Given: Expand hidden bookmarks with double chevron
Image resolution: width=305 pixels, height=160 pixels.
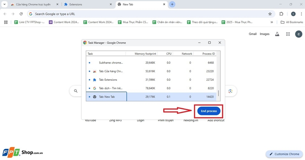Looking at the screenshot, I should click(272, 22).
